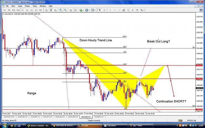Open the Indicators dropdown arrow

point(83,10)
